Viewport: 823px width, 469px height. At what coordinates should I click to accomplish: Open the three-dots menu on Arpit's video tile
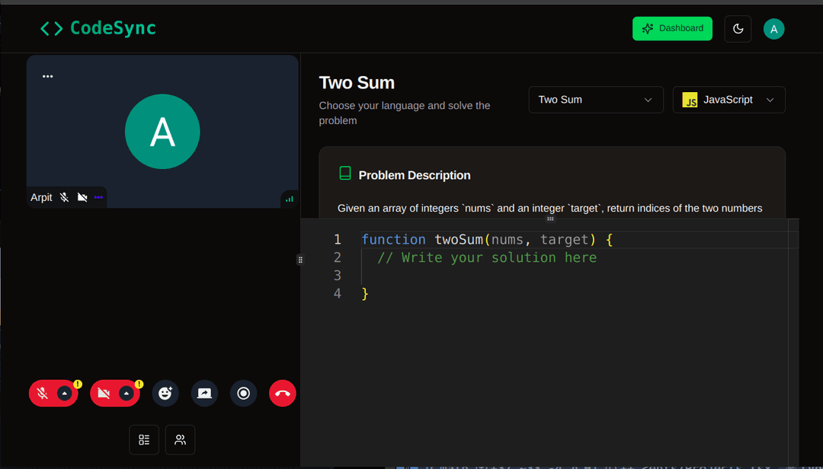tap(48, 76)
